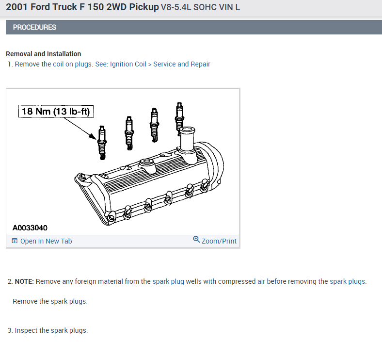This screenshot has width=382, height=342.
Task: Follow the Ignition Coil Service and Repair link
Action: (x=153, y=64)
